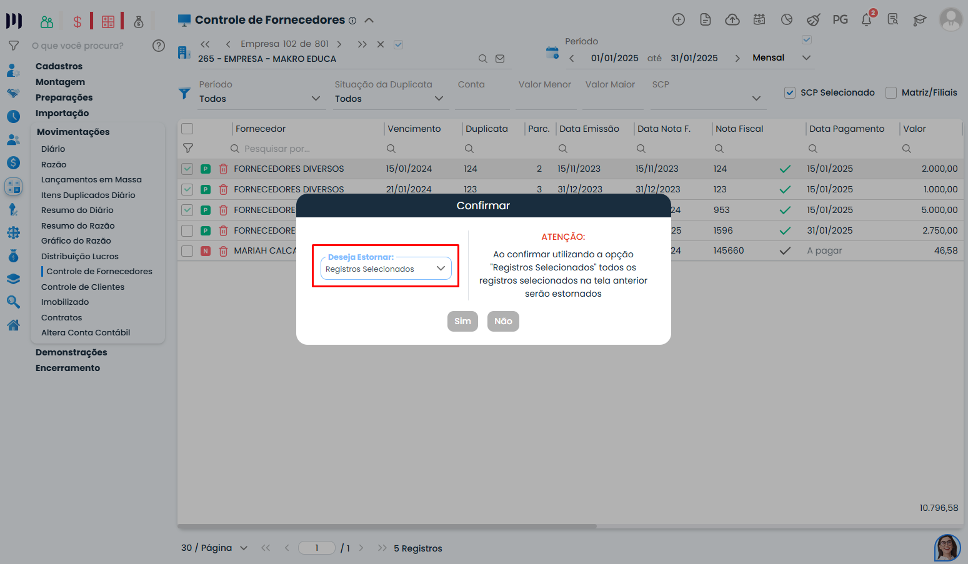The height and width of the screenshot is (564, 968).
Task: Click the trash icon for MARIAH CALCA row
Action: pyautogui.click(x=223, y=251)
